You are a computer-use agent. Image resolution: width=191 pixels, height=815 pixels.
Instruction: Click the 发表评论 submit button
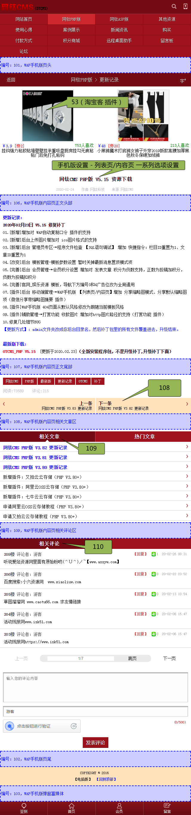point(95,743)
